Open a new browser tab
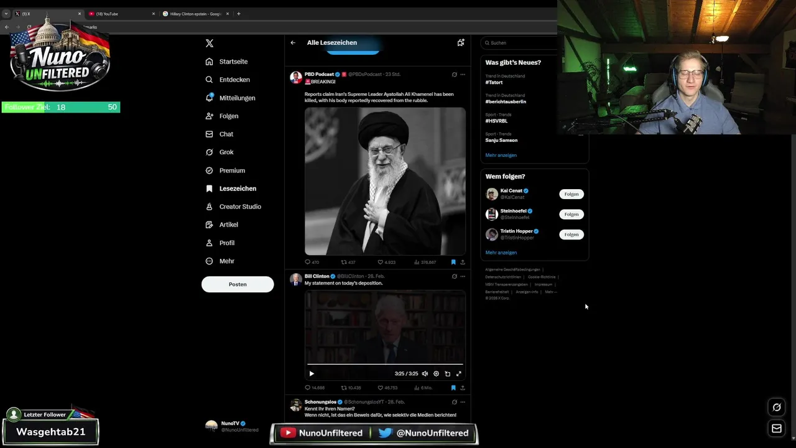This screenshot has height=448, width=796. (239, 14)
